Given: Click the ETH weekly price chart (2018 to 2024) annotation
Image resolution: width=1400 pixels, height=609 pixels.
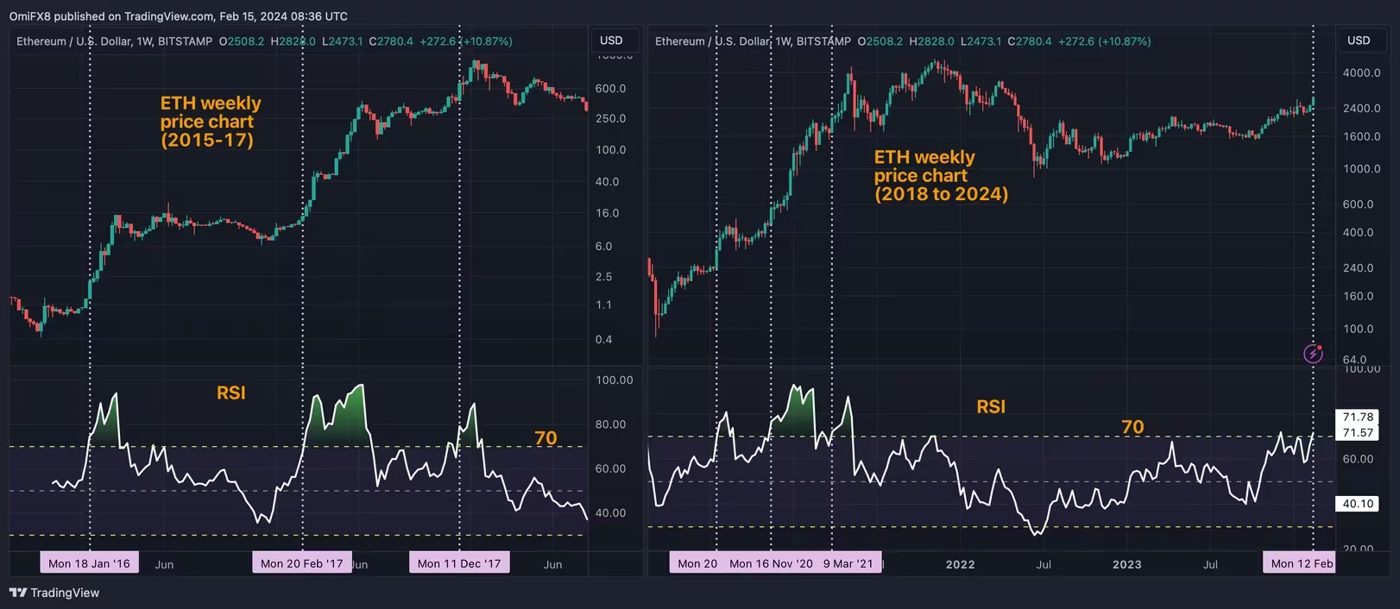Looking at the screenshot, I should 941,175.
